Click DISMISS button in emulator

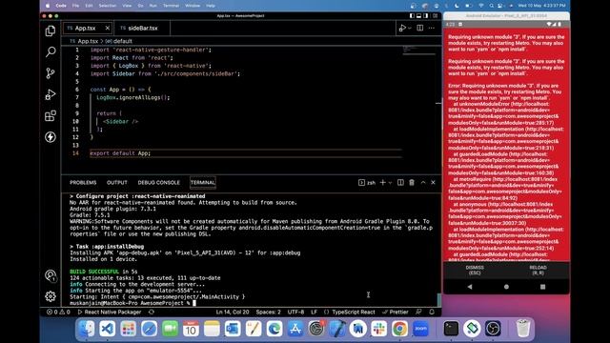click(x=475, y=270)
